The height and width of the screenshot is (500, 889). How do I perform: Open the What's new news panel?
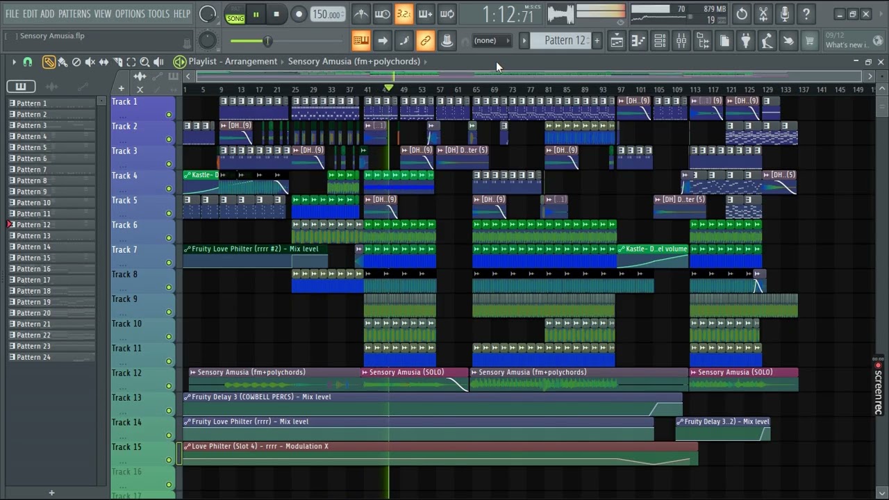[x=855, y=41]
